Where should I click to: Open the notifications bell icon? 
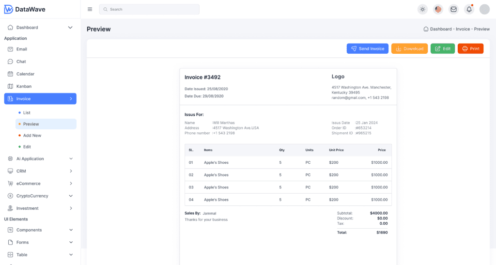(469, 9)
